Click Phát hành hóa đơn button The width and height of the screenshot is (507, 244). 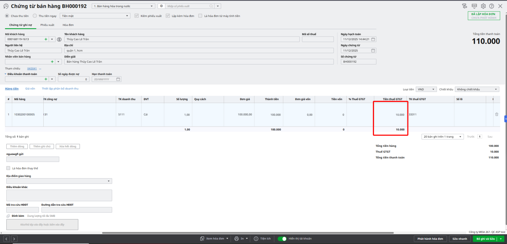coord(430,239)
